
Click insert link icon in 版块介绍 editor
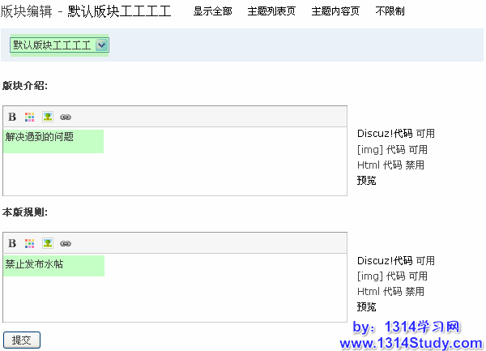(66, 117)
